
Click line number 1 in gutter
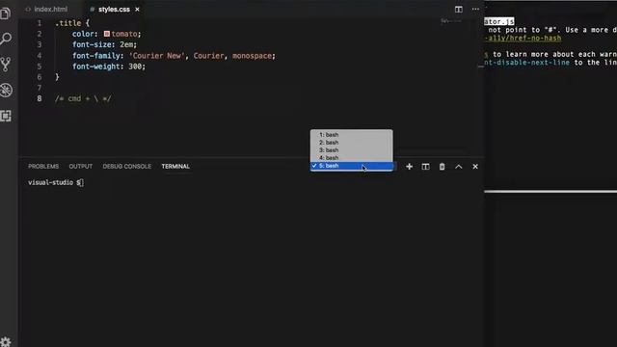pos(39,23)
